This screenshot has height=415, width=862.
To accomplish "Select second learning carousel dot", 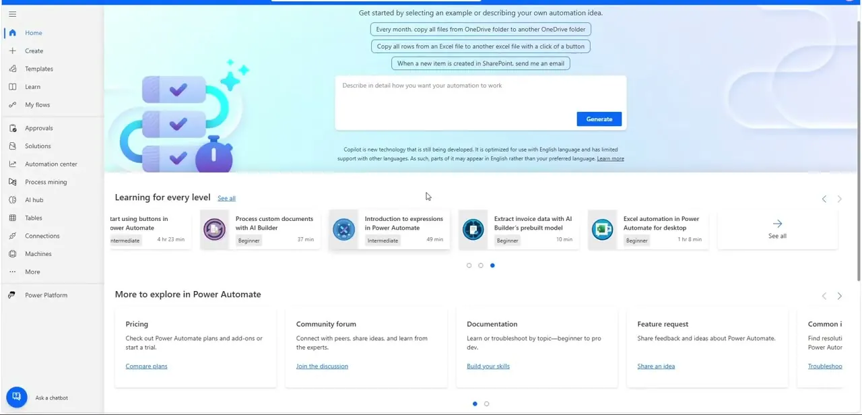I will pos(481,265).
